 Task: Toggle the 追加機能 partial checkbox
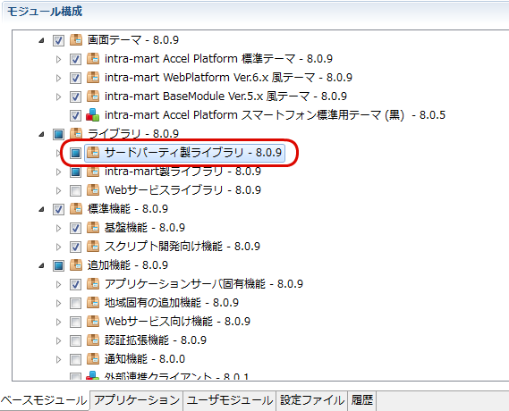[x=58, y=266]
